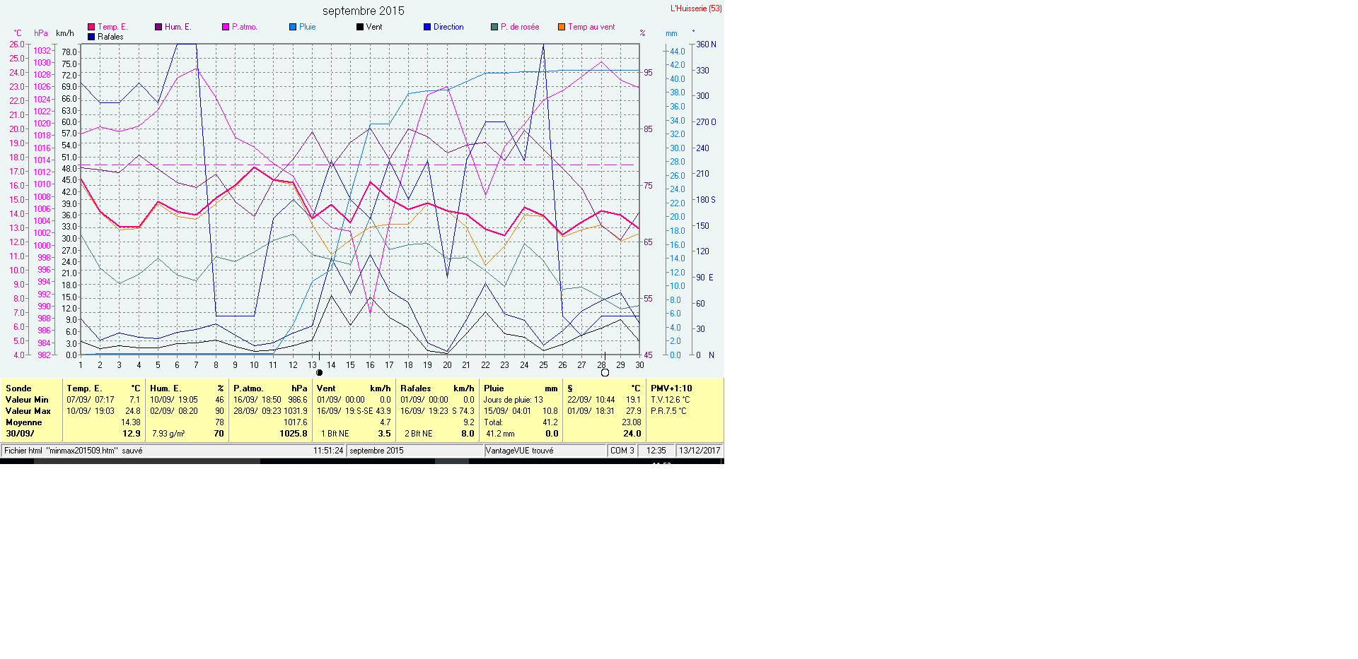1358x659 pixels.
Task: Click the "Moyenne" row label
Action: click(x=24, y=422)
